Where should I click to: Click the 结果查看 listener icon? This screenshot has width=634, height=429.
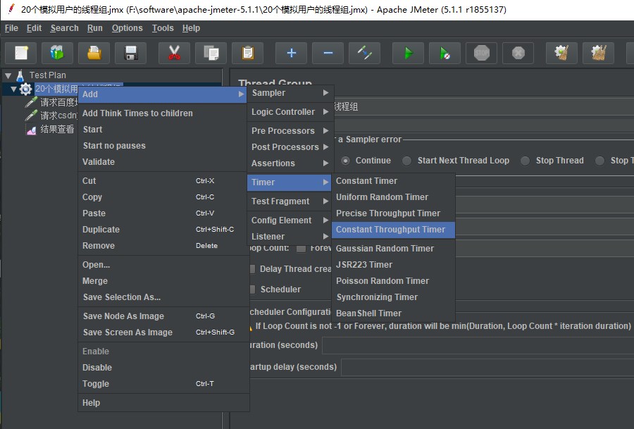31,130
